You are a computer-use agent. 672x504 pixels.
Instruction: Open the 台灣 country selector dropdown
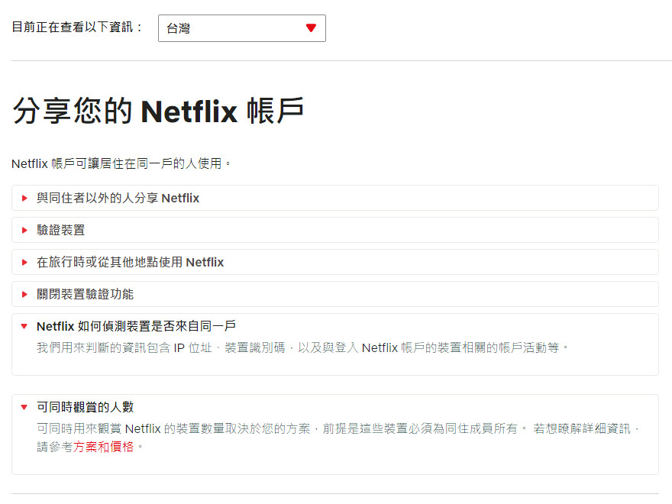(x=229, y=28)
